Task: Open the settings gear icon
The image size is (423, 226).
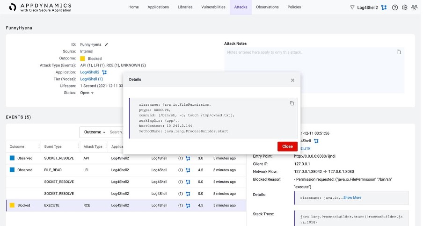Action: [405, 7]
